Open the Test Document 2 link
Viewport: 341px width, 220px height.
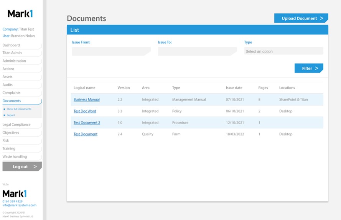click(87, 123)
